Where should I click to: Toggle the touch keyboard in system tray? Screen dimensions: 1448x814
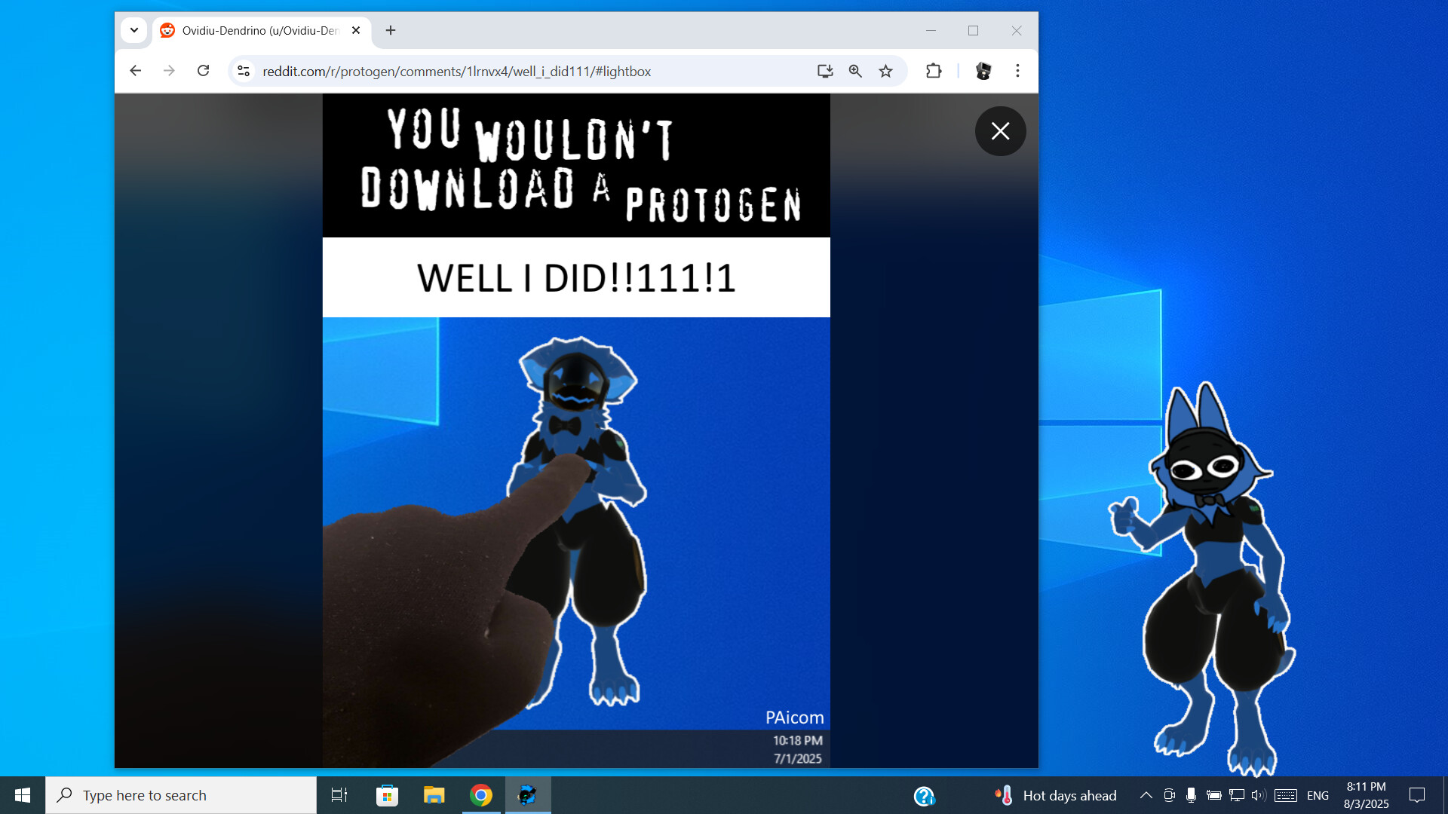click(1285, 795)
